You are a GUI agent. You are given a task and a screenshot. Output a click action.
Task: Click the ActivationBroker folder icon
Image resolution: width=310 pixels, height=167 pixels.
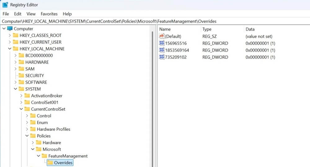27,96
